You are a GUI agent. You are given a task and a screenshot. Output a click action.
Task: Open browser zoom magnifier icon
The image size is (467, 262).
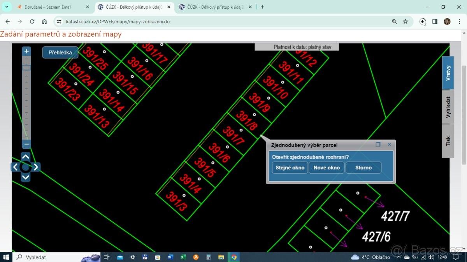pos(394,22)
